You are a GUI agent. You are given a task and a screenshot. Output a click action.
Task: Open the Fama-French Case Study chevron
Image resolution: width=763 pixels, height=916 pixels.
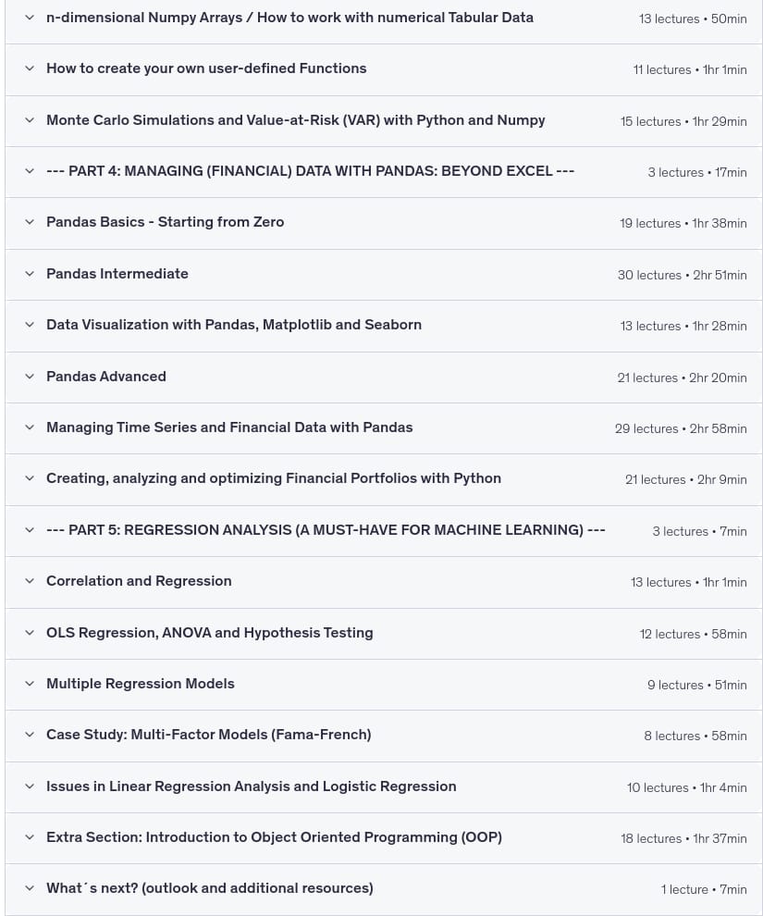(30, 735)
